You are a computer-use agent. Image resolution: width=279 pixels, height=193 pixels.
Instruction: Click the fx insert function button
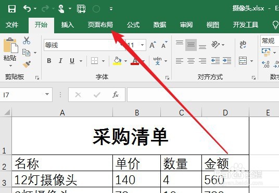116,95
